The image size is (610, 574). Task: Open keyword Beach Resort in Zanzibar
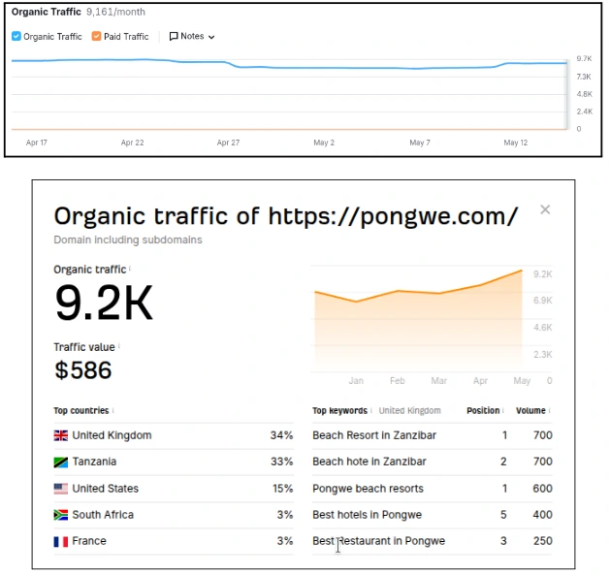click(x=374, y=435)
